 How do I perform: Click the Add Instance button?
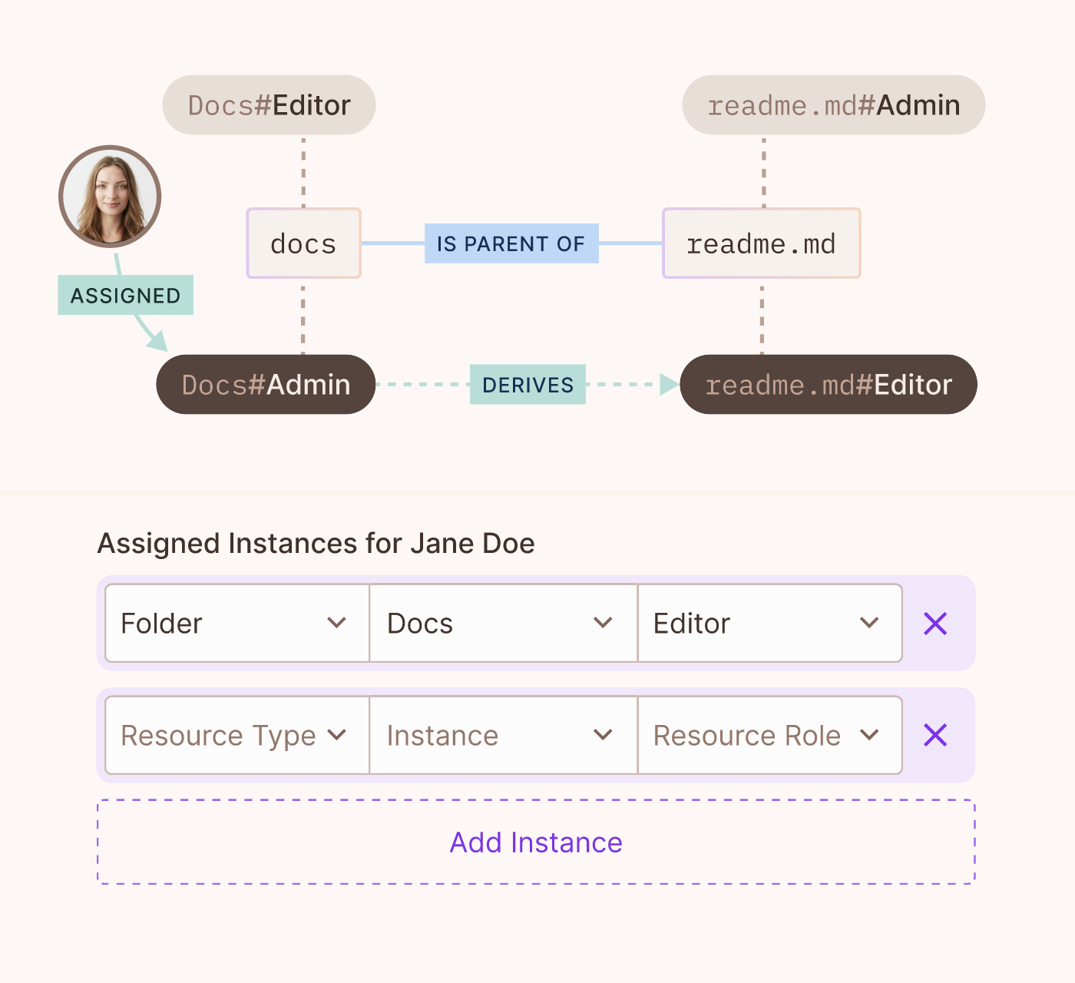tap(535, 842)
